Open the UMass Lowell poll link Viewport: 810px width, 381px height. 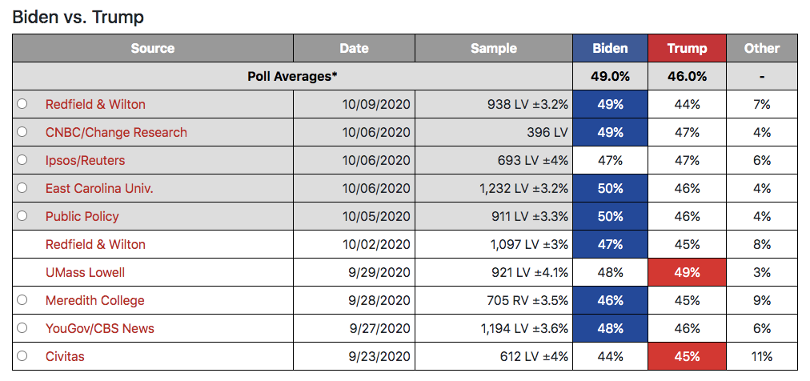tap(85, 272)
